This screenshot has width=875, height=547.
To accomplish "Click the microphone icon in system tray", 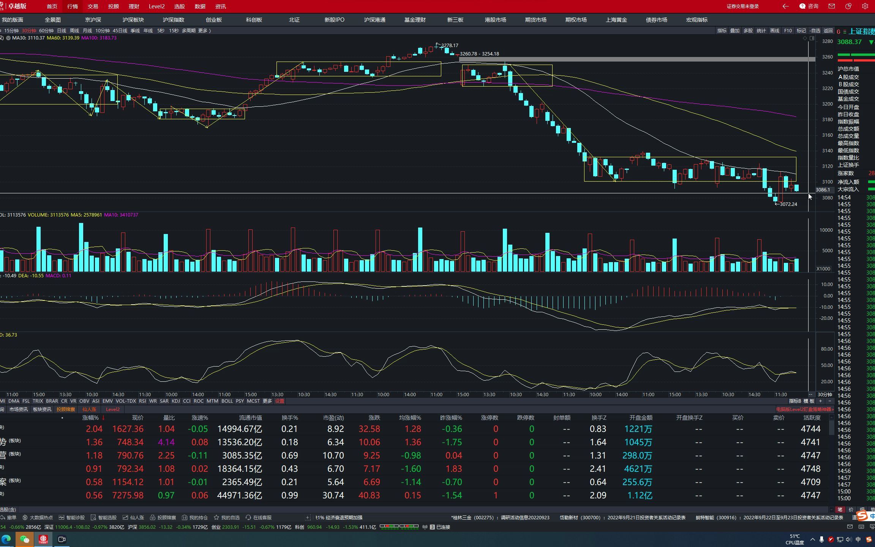I will point(822,539).
